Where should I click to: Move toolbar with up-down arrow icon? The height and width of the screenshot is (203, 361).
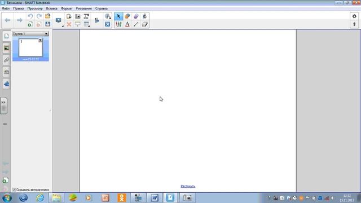pos(354,24)
